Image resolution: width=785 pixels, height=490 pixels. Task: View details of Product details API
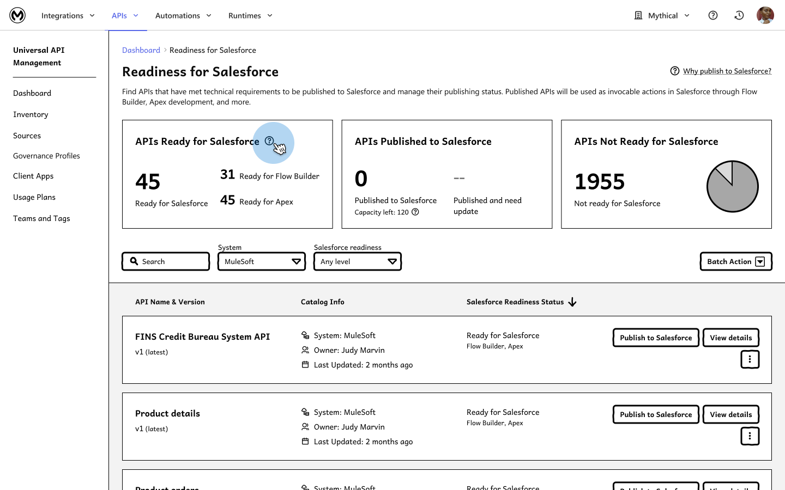pyautogui.click(x=731, y=414)
